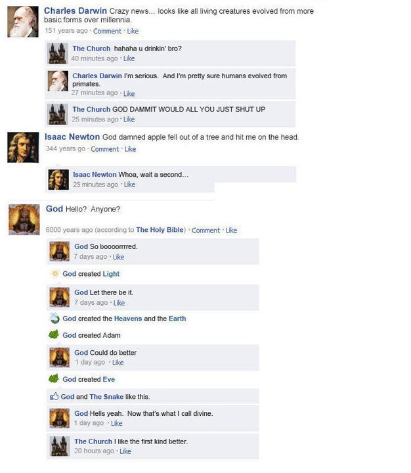Click Newton's small avatar on 'Whoa' comment

58,180
